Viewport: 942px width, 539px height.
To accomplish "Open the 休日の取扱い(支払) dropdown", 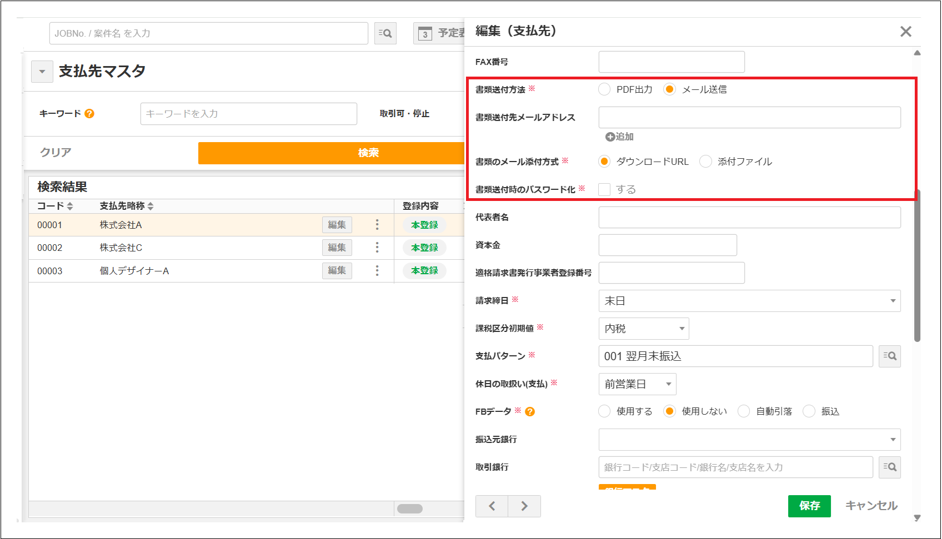I will click(637, 384).
